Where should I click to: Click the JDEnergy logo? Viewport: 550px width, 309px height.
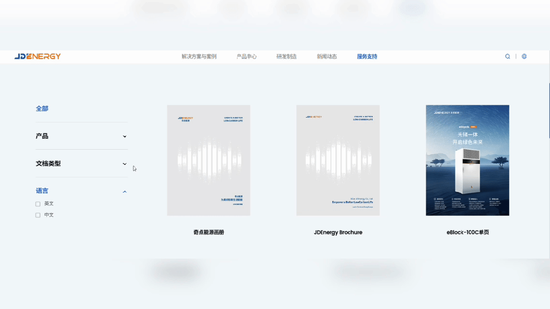36,56
